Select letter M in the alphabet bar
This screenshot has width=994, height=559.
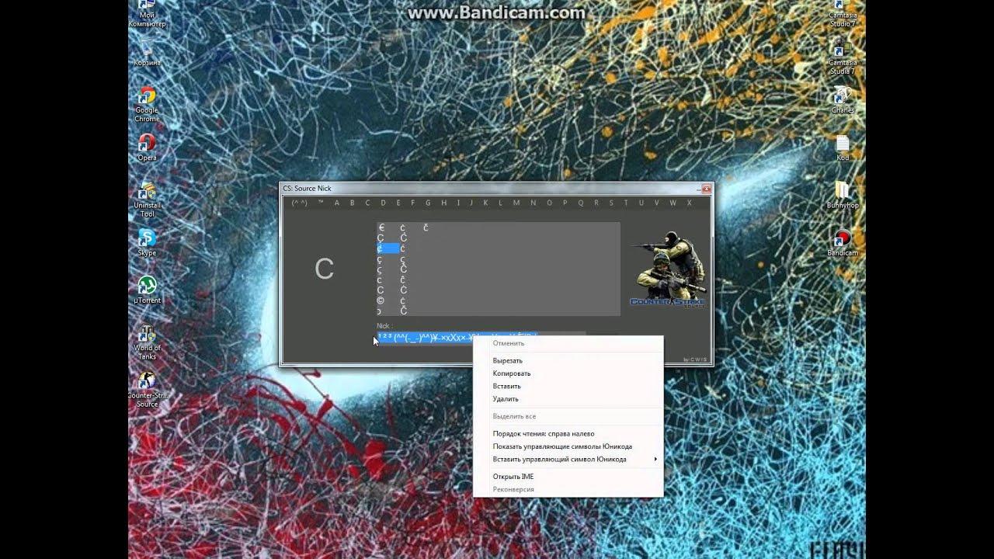pos(516,203)
